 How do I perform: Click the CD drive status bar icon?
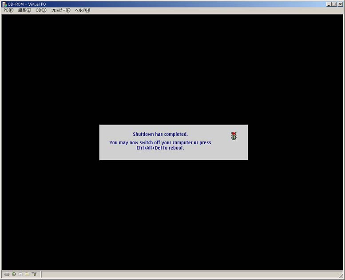tap(14, 274)
